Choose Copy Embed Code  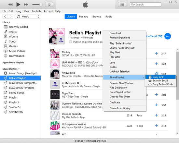(x=160, y=84)
